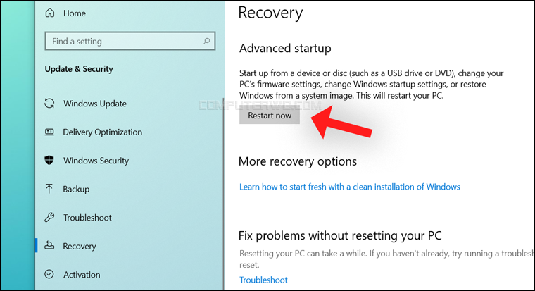The width and height of the screenshot is (535, 291).
Task: Click the Windows Security shield icon
Action: point(49,160)
